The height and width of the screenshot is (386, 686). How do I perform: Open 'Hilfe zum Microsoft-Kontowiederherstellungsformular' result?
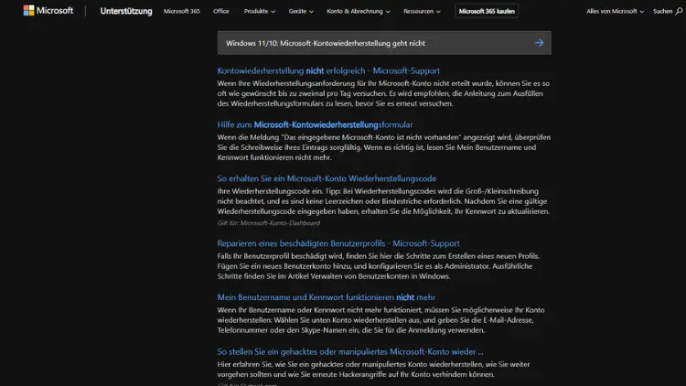tap(315, 124)
